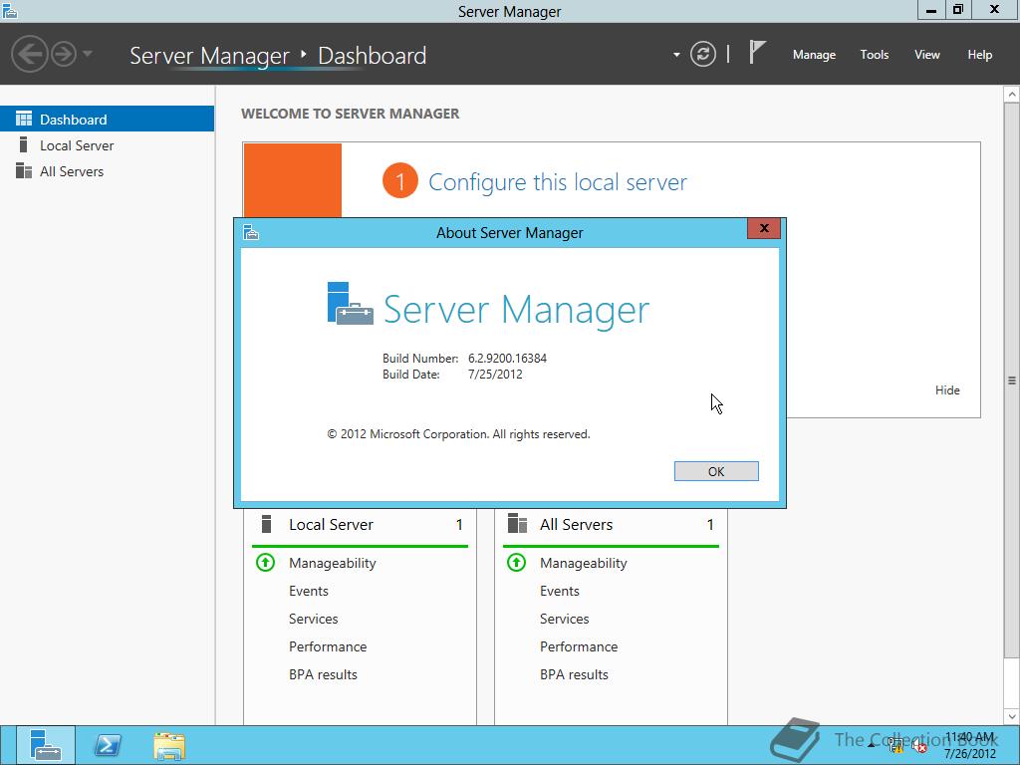Launch Windows PowerShell from the taskbar
Image resolution: width=1020 pixels, height=765 pixels.
tap(108, 745)
